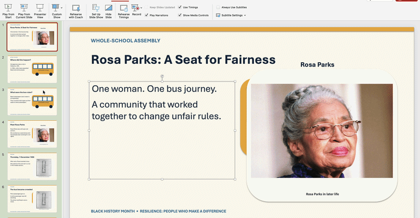This screenshot has width=420, height=218.
Task: Click 'WHOLE-SCHOOL ASSEMBLY' heading text
Action: click(125, 41)
